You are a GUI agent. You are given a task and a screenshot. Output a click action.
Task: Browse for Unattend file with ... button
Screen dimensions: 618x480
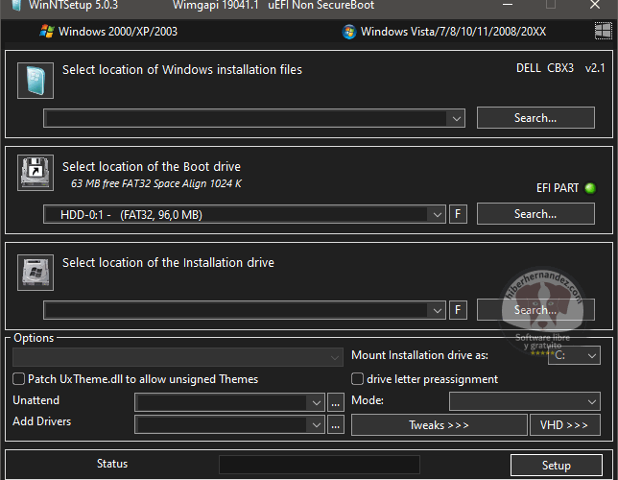[x=336, y=402]
